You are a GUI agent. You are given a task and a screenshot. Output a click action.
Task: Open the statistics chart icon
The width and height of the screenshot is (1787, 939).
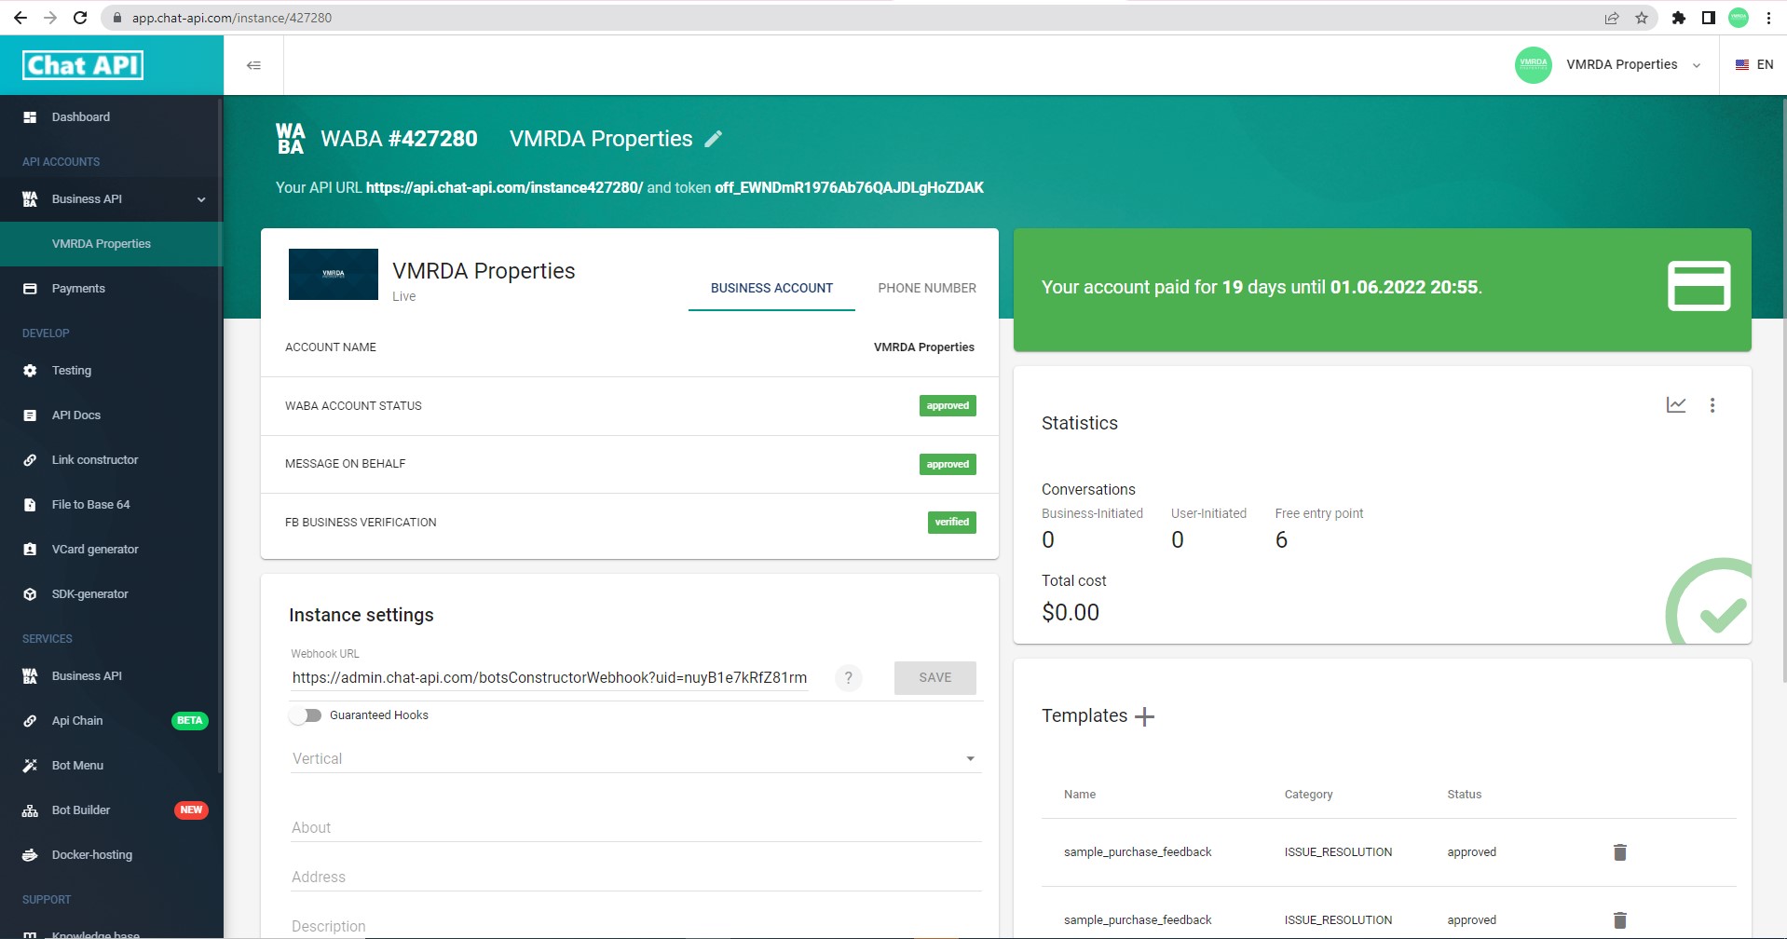click(x=1676, y=405)
